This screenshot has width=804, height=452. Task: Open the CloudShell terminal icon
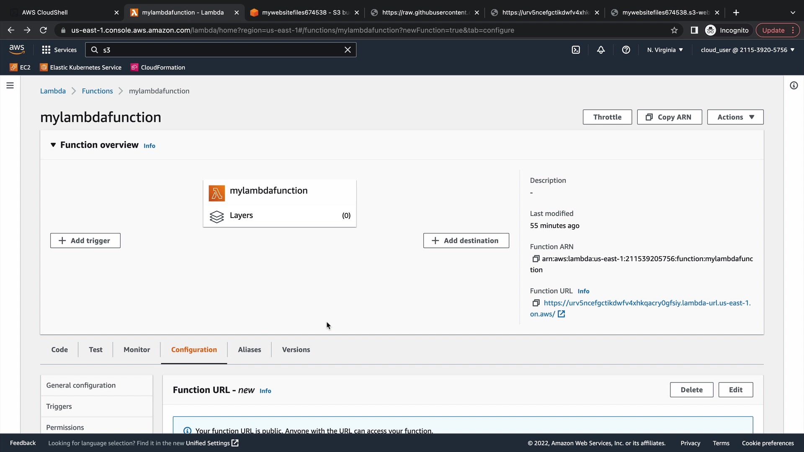click(x=576, y=50)
